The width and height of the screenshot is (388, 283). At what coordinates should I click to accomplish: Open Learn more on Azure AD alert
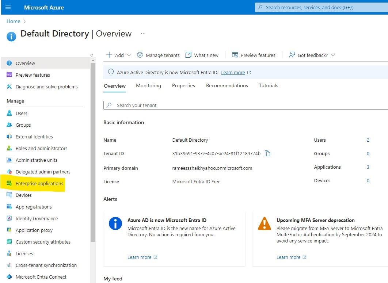(x=139, y=257)
